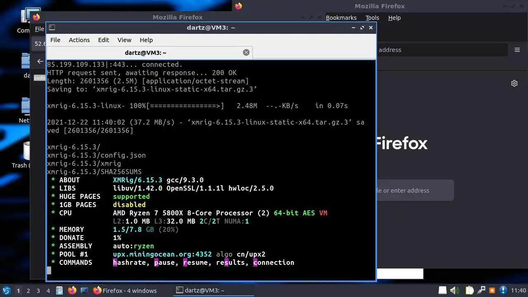
Task: Launch Firefox from taskbar quick launcher
Action: (x=72, y=290)
